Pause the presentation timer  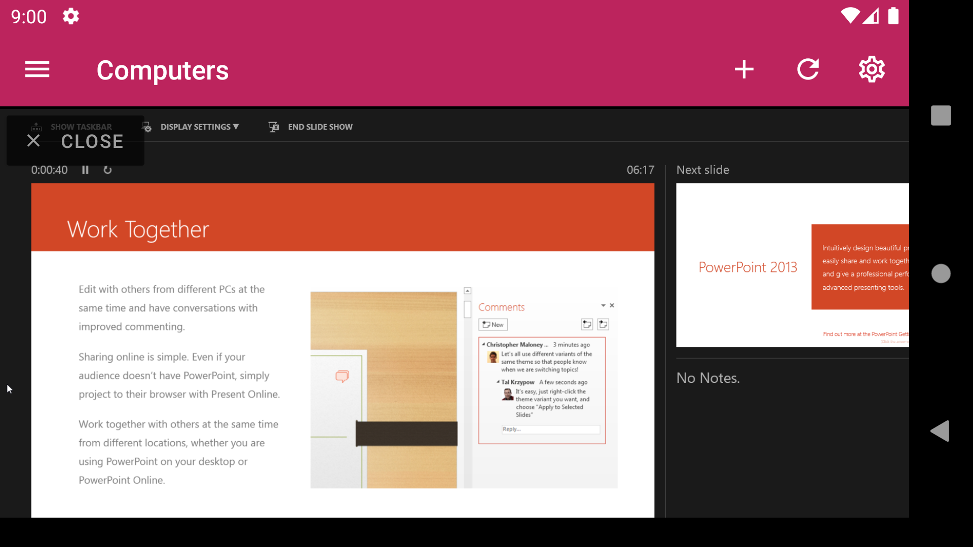[x=85, y=170]
